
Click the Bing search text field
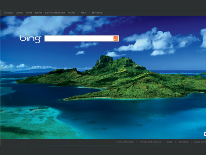79,38
